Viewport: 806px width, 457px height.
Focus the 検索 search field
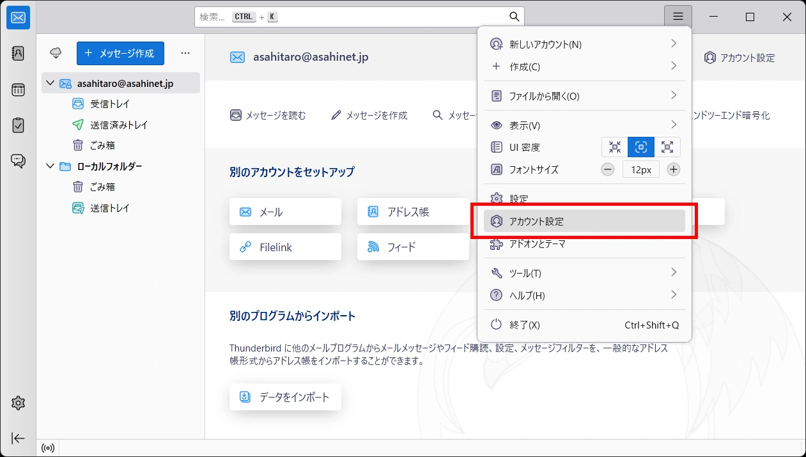(x=359, y=17)
